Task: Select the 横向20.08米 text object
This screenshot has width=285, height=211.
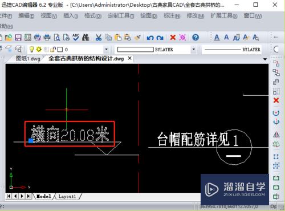Action: click(x=70, y=135)
